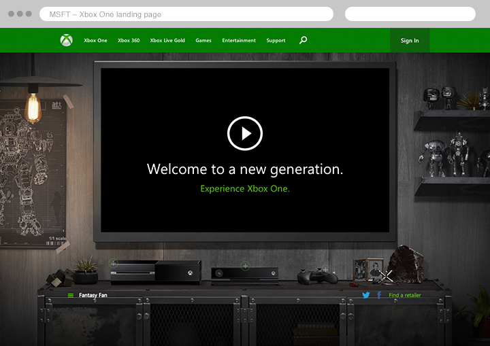The width and height of the screenshot is (490, 346).
Task: Open the Xbox 360 menu item
Action: (129, 40)
